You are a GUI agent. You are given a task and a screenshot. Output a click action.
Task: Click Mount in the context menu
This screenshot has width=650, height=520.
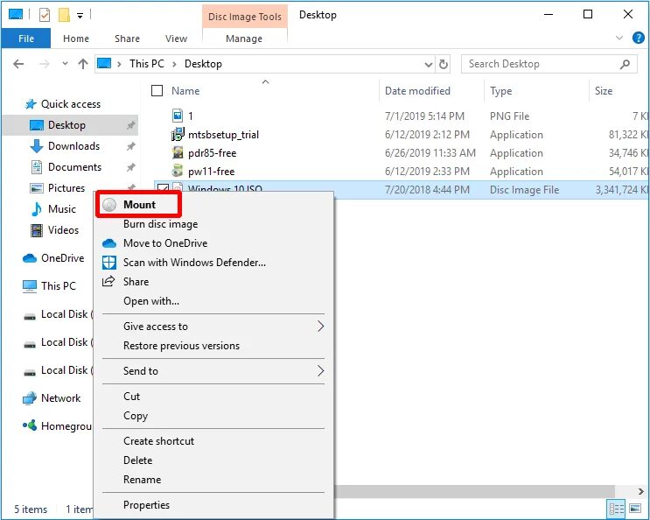coord(139,205)
